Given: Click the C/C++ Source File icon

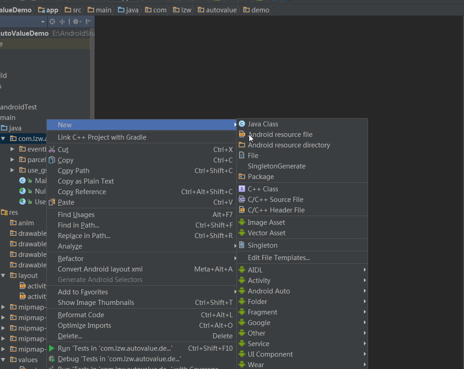Looking at the screenshot, I should point(242,199).
